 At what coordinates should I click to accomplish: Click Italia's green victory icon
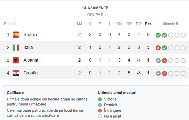(x=164, y=48)
